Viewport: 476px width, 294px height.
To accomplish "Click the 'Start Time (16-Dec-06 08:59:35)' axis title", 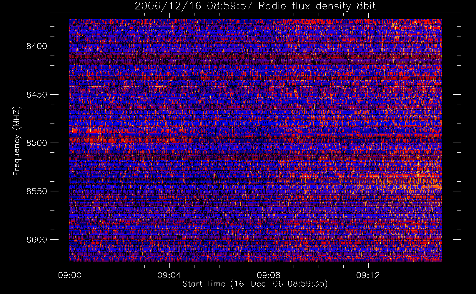I will pyautogui.click(x=255, y=284).
